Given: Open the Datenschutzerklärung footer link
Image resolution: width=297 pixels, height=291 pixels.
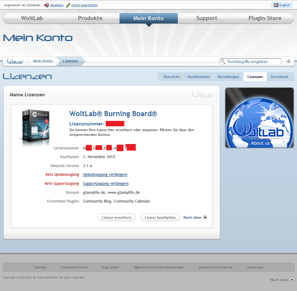Looking at the screenshot, I should coord(216,267).
